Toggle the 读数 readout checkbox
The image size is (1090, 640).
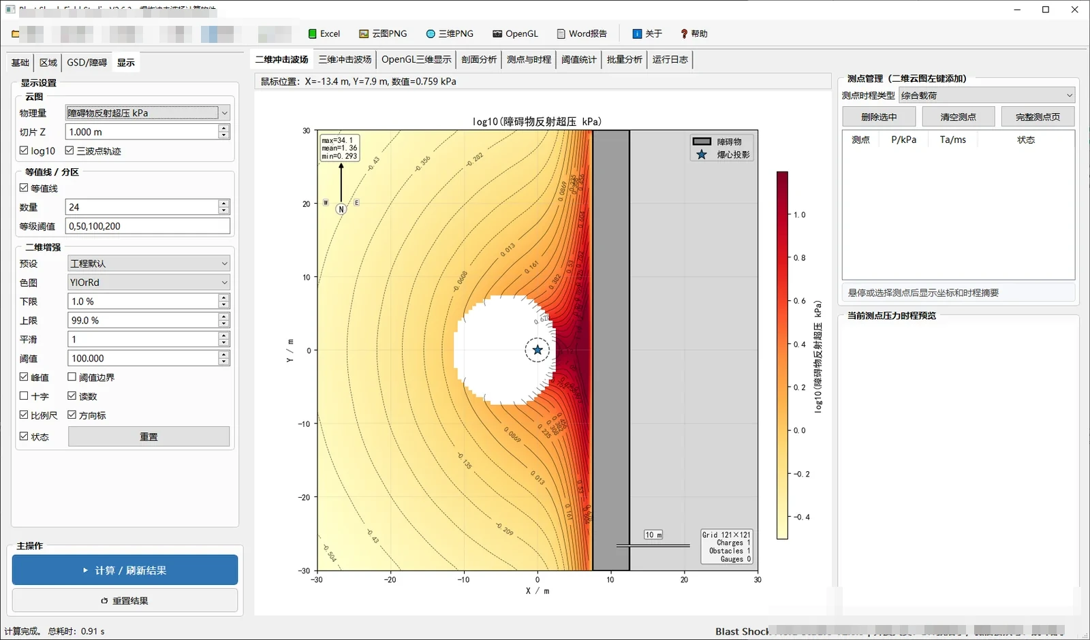[x=72, y=396]
